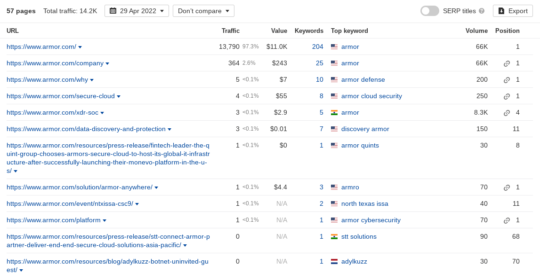The image size is (540, 273).
Task: Click the US flag beside armor quints
Action: click(x=334, y=146)
